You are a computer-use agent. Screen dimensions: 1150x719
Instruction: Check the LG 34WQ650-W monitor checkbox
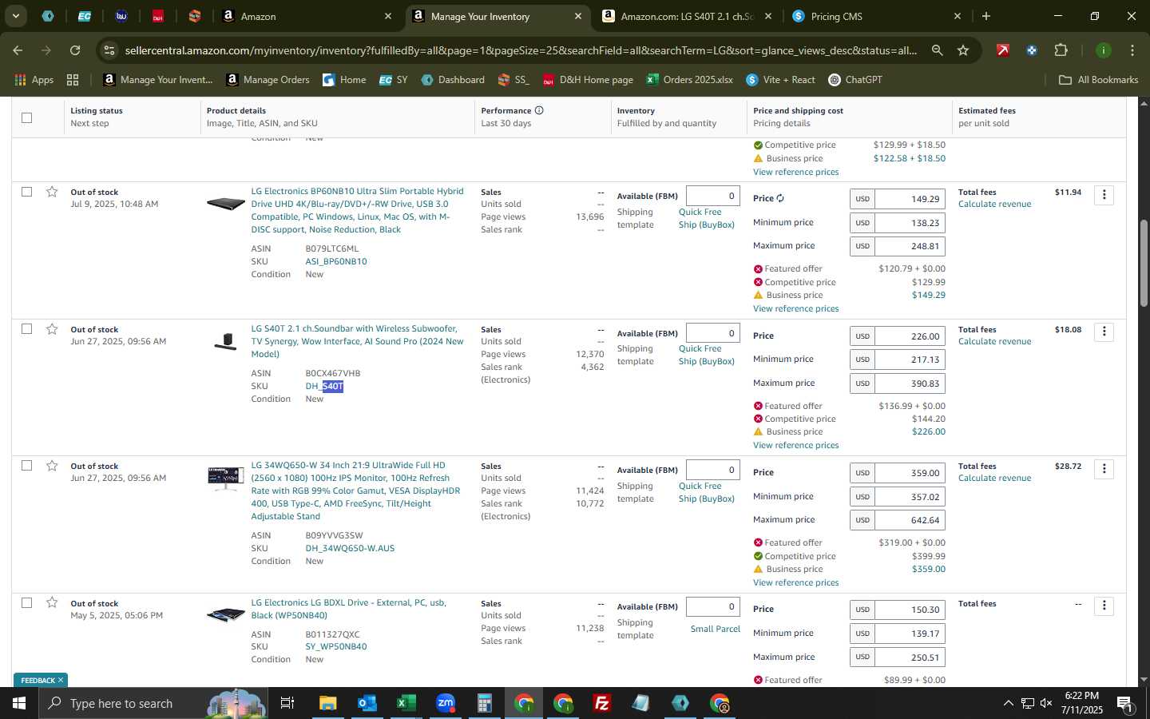(x=26, y=465)
